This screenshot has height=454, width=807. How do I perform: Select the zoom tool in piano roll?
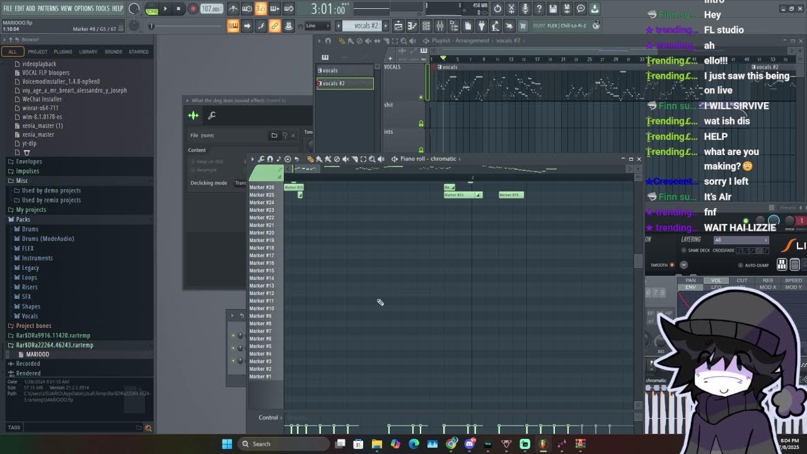pos(372,159)
